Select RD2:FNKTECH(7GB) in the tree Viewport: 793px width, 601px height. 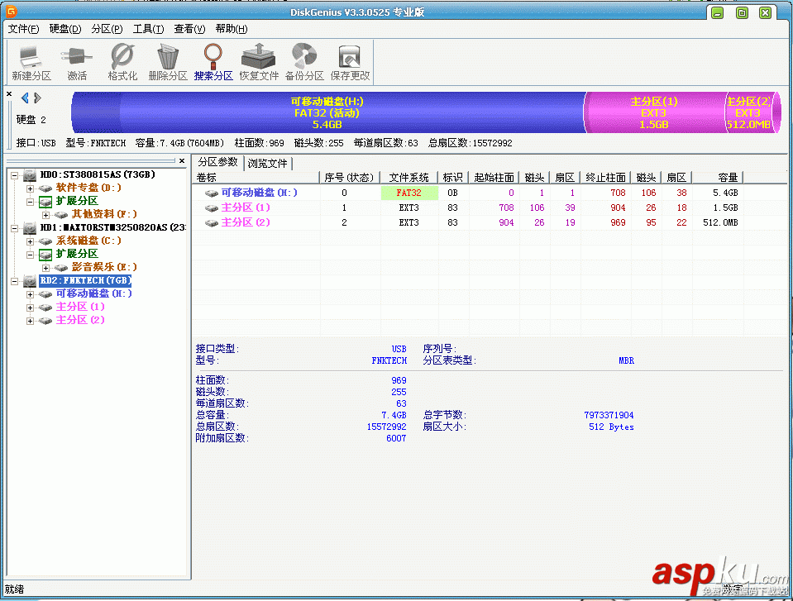pyautogui.click(x=85, y=280)
